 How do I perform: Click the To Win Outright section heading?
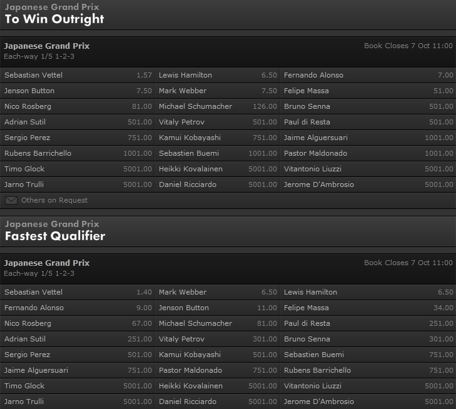coord(54,19)
